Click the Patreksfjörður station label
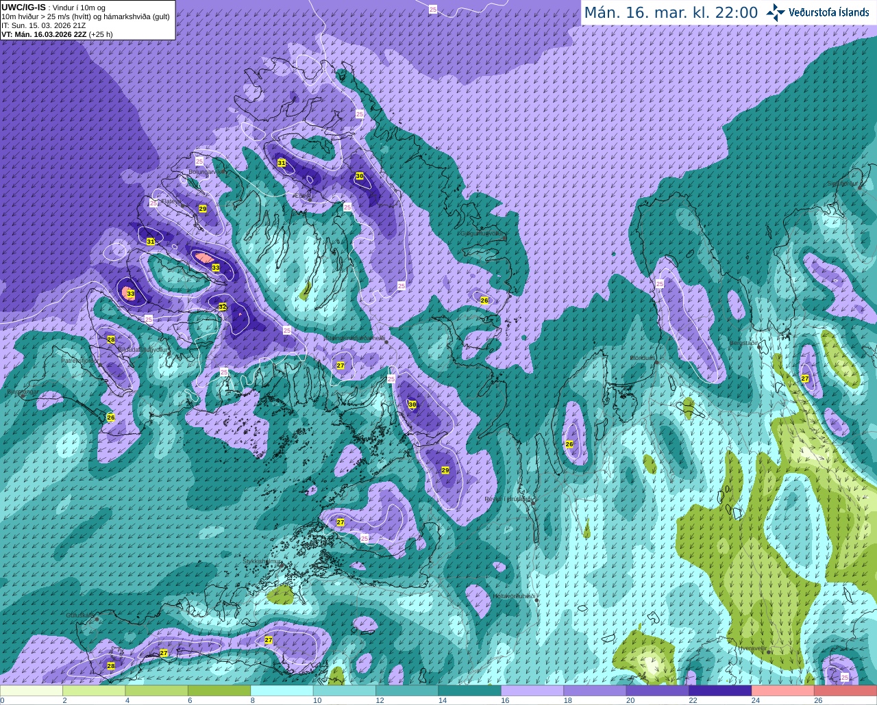 [x=80, y=360]
